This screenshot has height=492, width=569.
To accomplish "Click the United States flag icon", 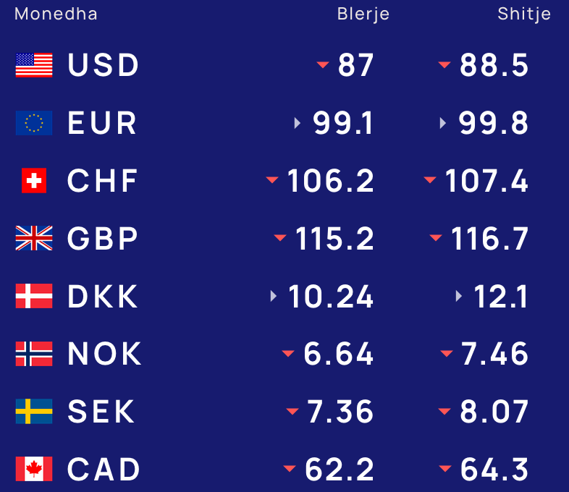I will [x=34, y=65].
